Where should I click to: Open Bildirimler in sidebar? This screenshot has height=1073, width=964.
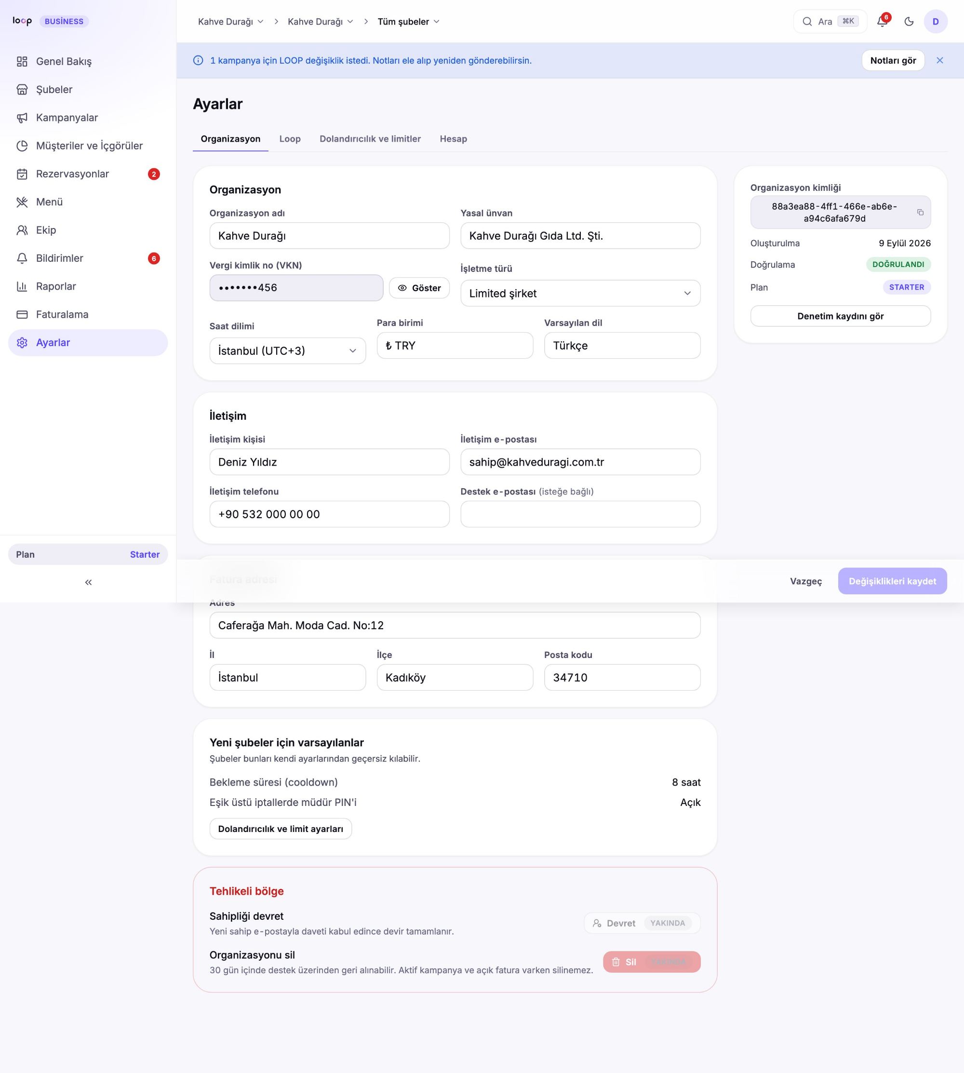click(x=88, y=258)
